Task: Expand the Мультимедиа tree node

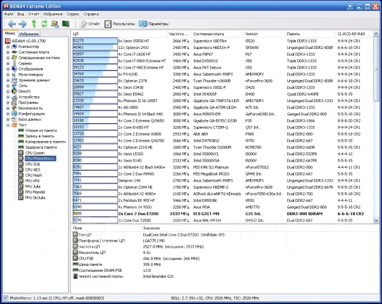Action: (x=8, y=75)
